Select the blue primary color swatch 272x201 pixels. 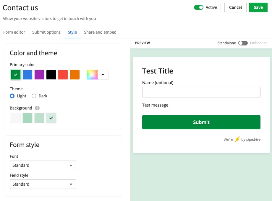(27, 75)
